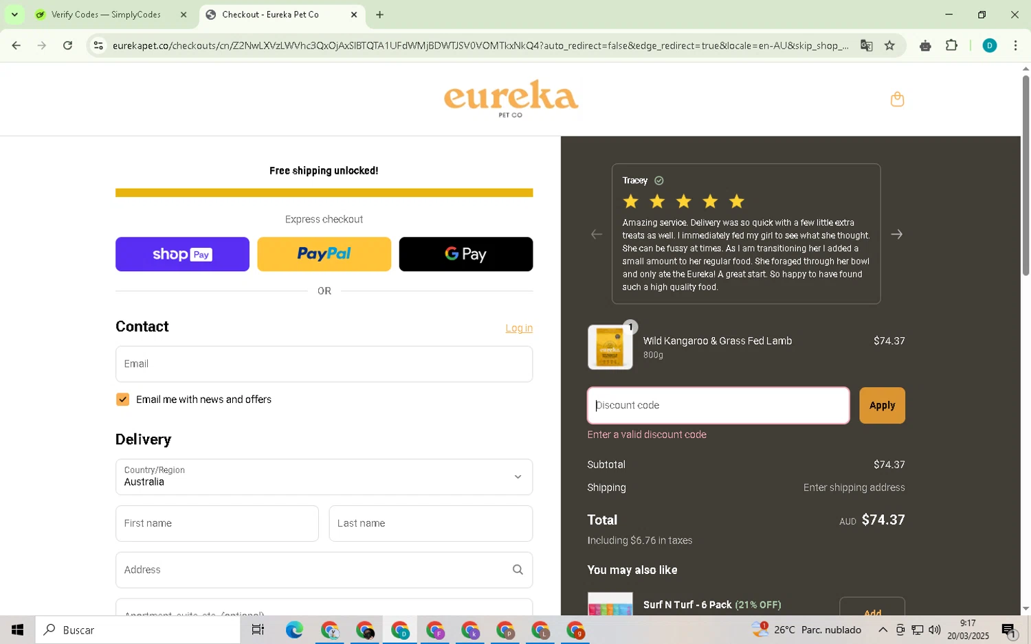1031x644 pixels.
Task: Show hidden system tray icons
Action: click(883, 630)
